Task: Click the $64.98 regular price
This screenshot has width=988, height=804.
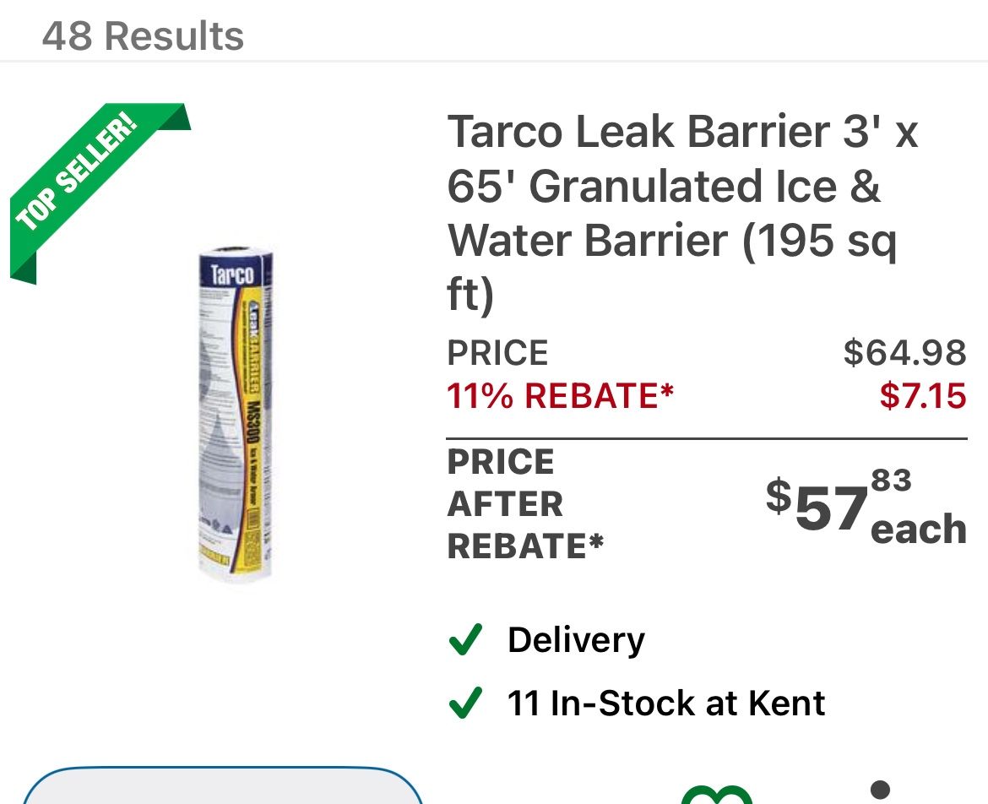Action: tap(904, 352)
